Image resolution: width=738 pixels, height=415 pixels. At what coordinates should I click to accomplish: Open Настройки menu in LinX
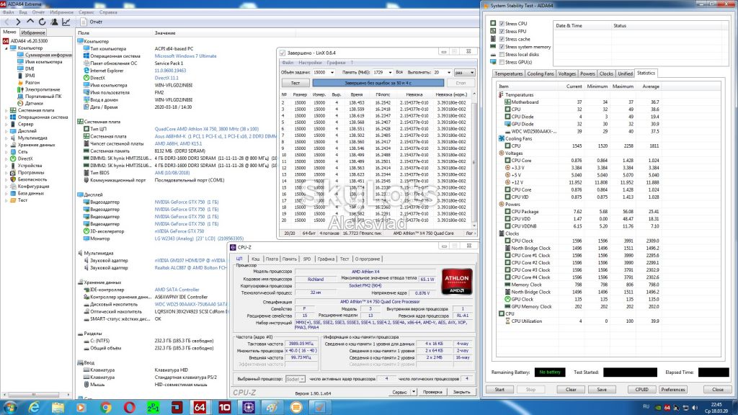tap(310, 63)
